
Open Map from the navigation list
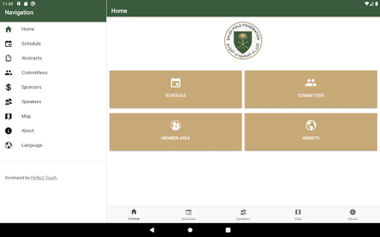point(53,116)
